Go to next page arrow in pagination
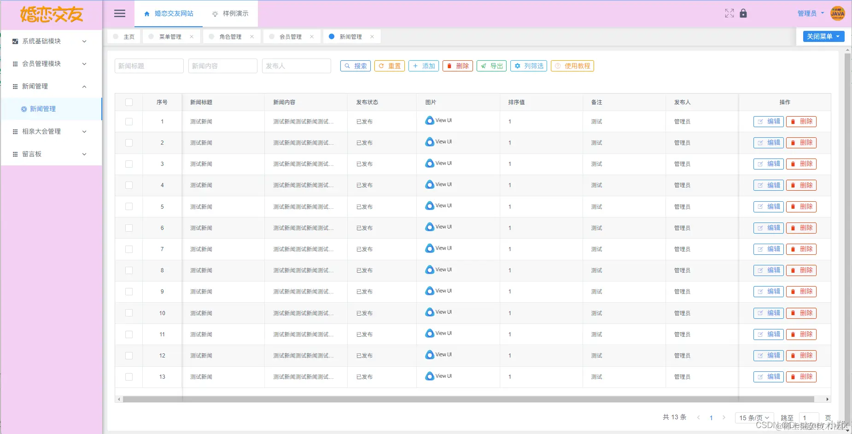 click(724, 417)
